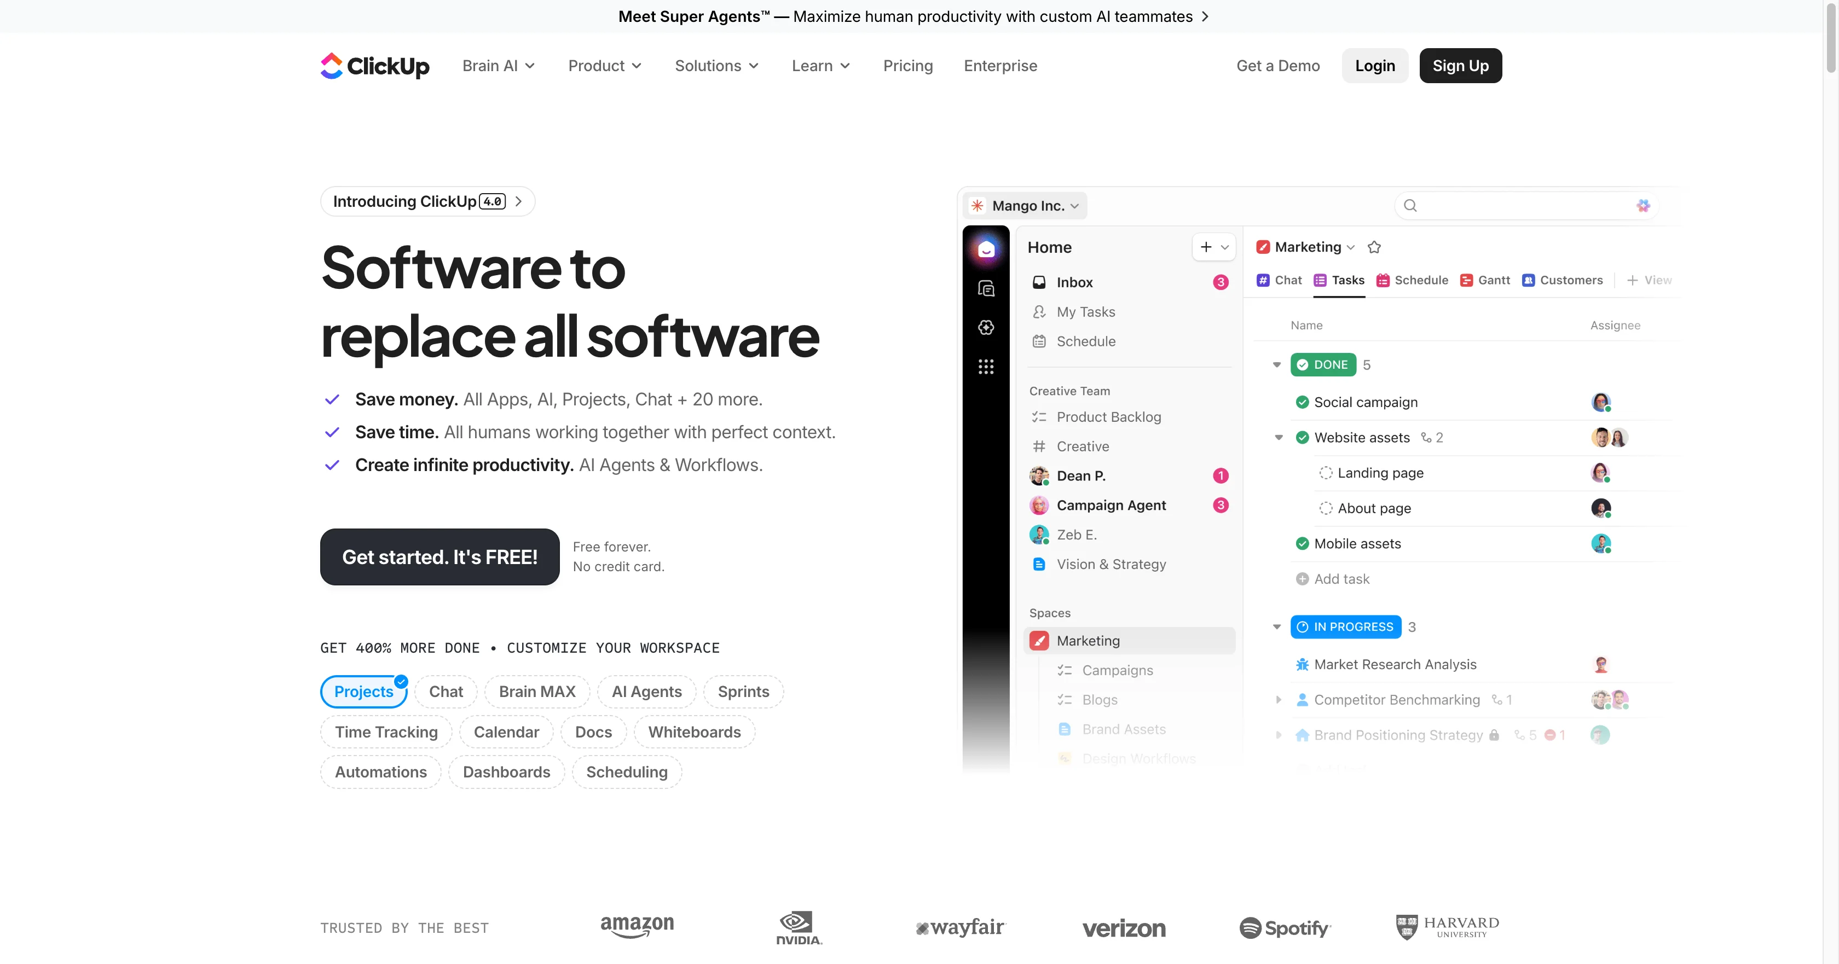
Task: Select the Projects feature chip
Action: [364, 692]
